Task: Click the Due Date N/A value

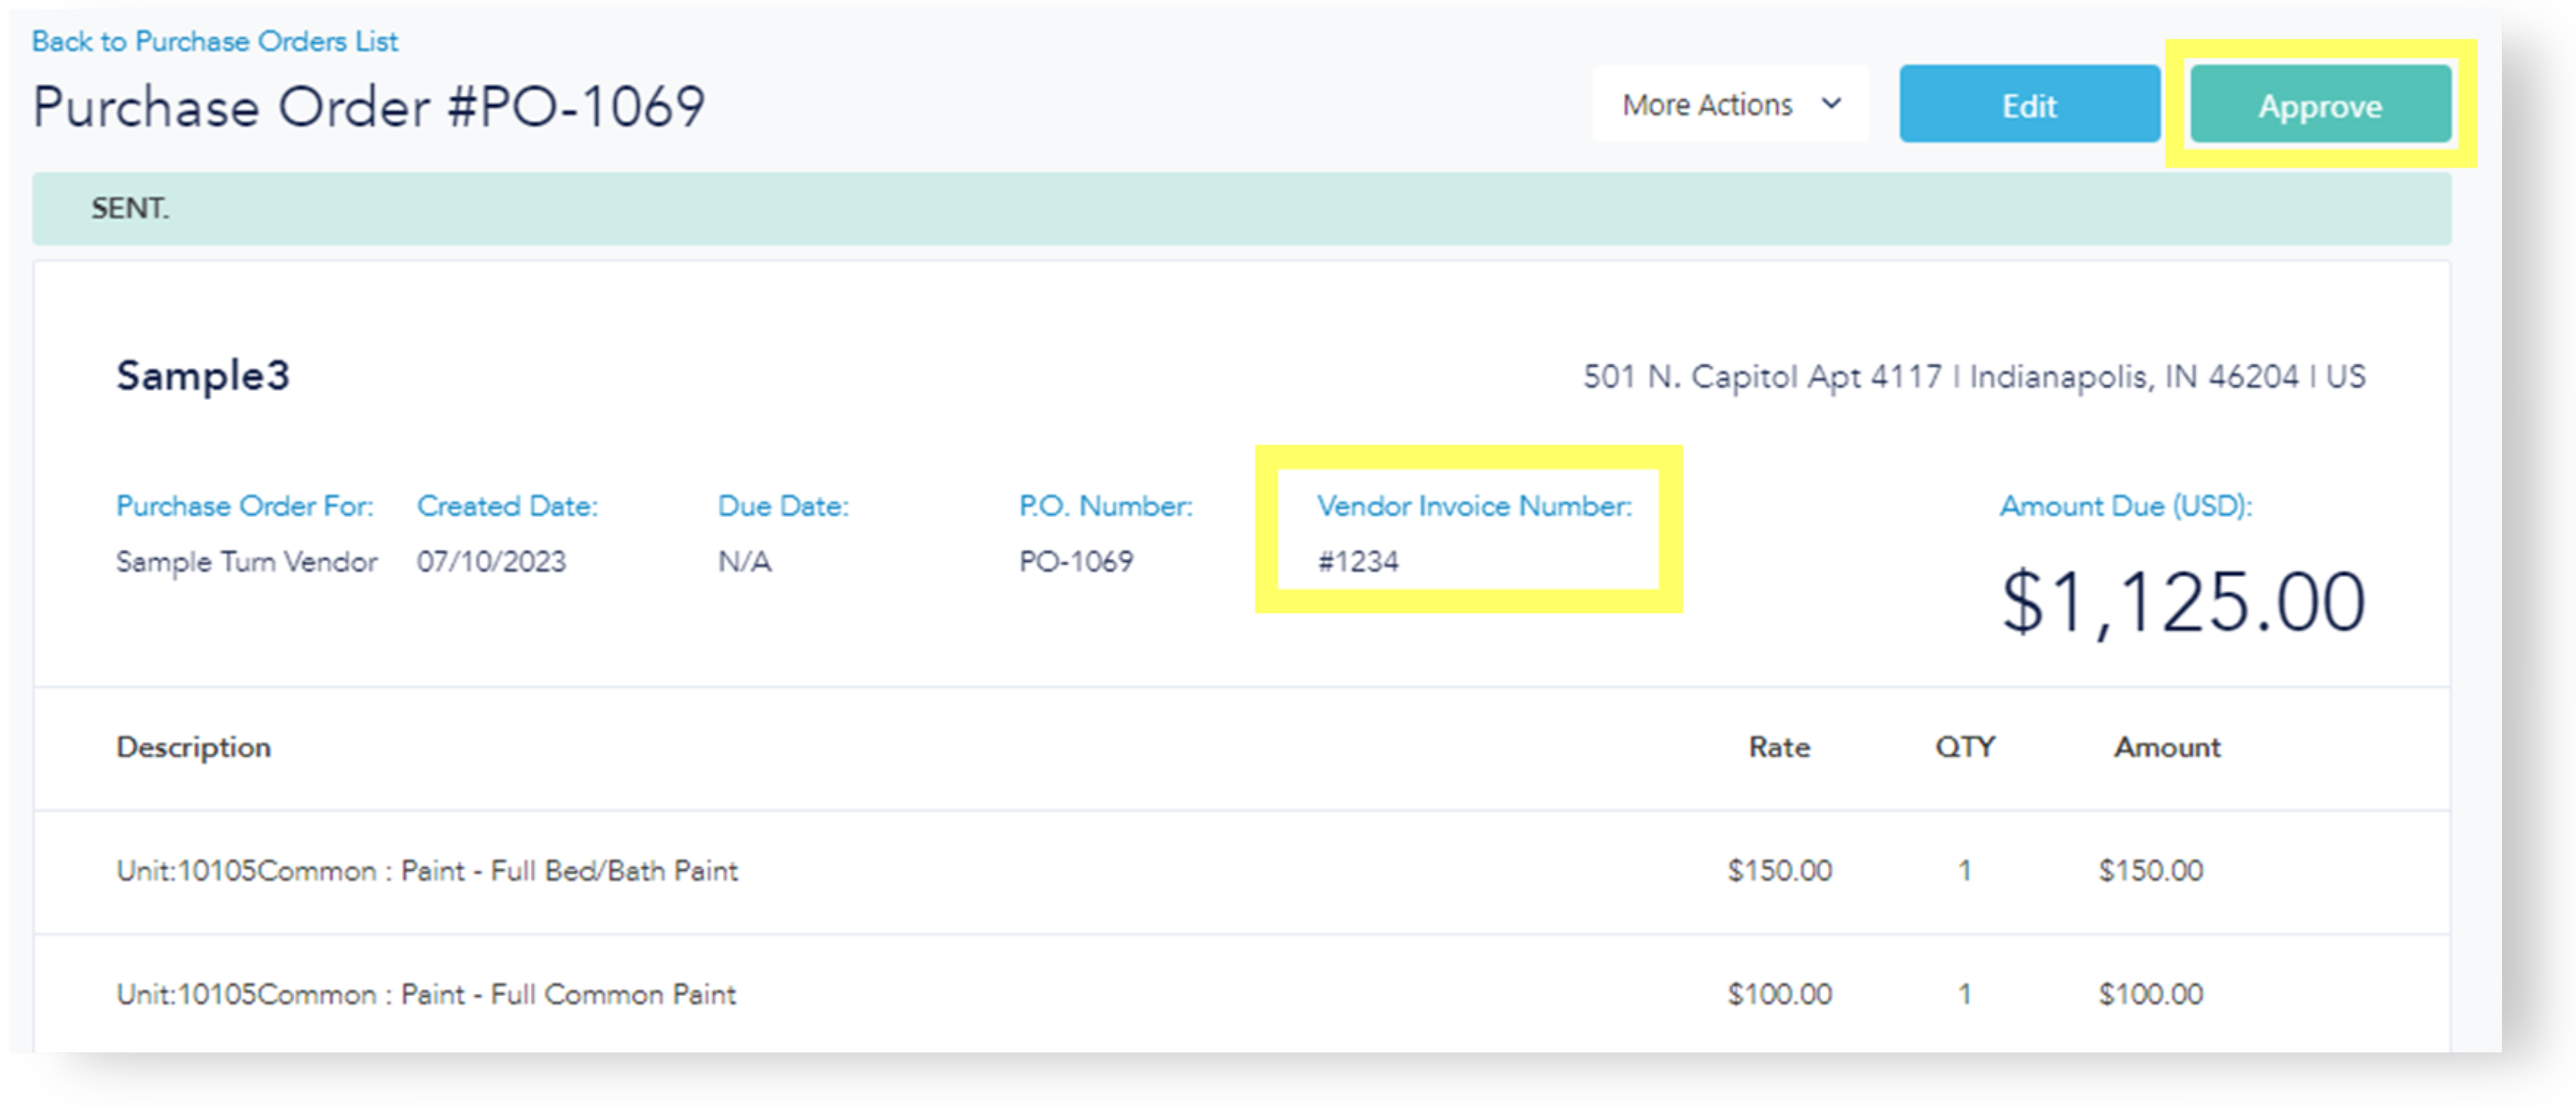Action: coord(744,561)
